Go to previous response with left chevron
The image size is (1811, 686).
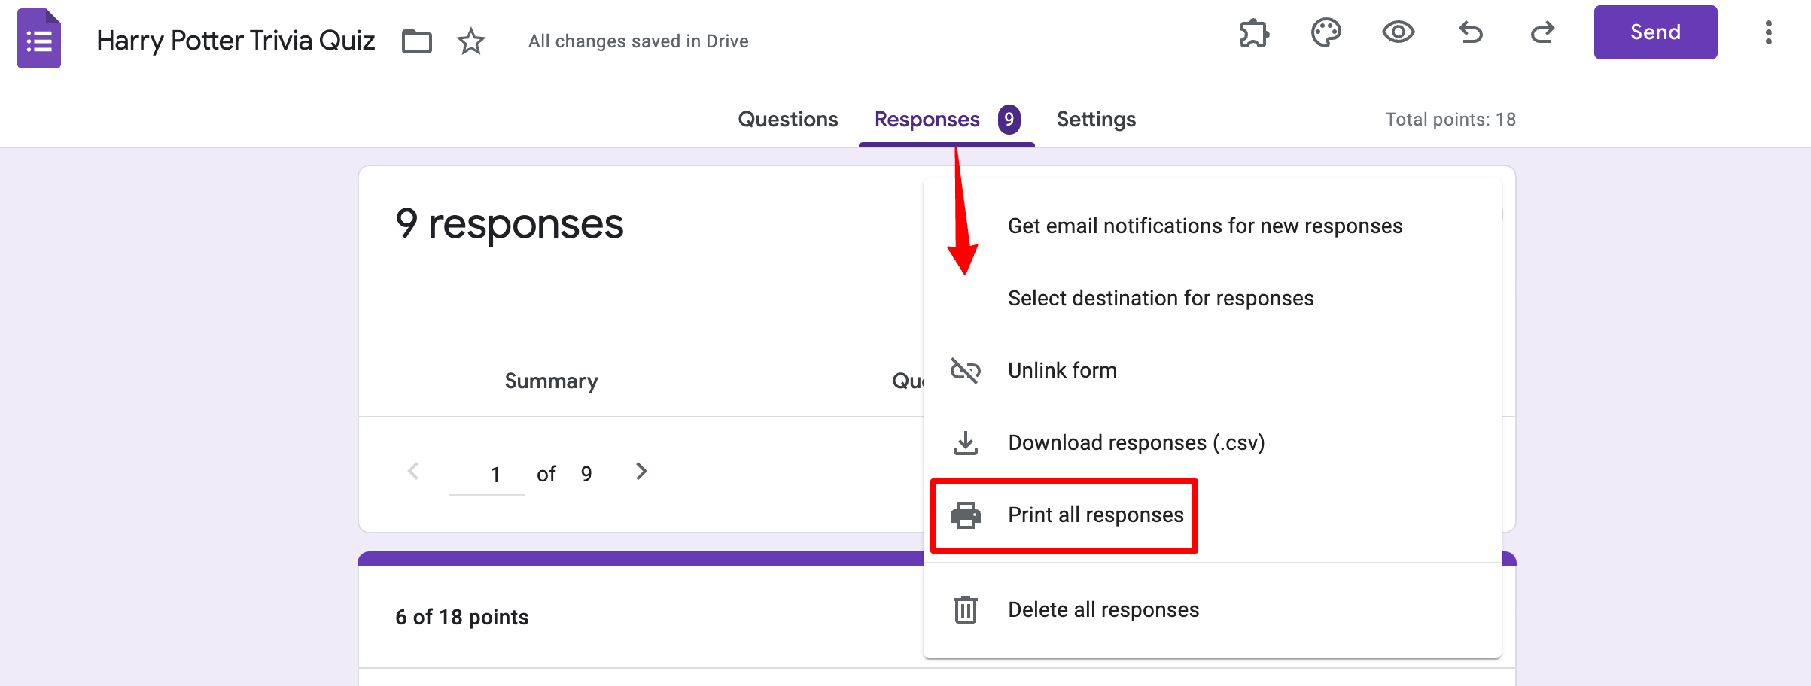[x=413, y=471]
